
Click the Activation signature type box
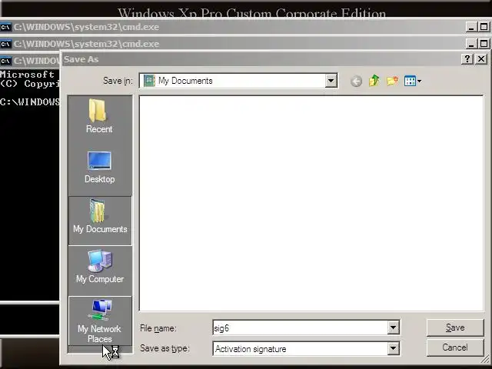tap(301, 348)
